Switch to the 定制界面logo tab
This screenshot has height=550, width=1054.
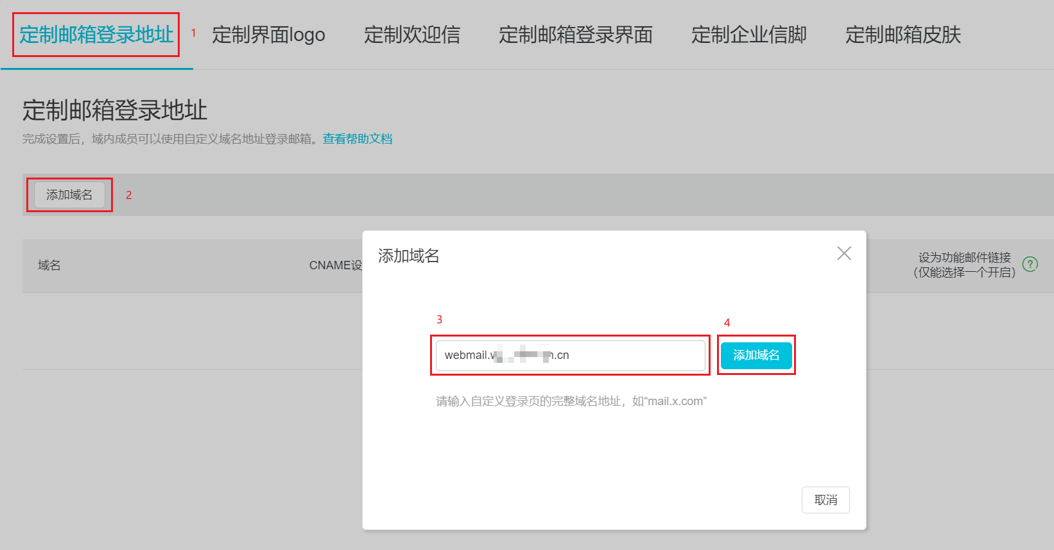point(268,35)
